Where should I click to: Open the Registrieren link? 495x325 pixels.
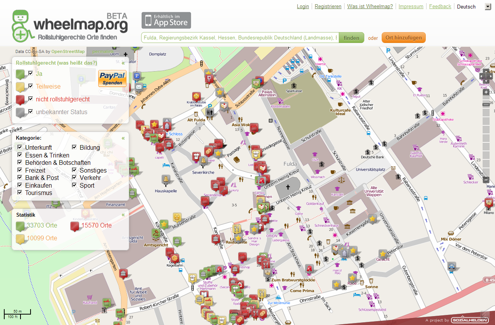pyautogui.click(x=328, y=6)
